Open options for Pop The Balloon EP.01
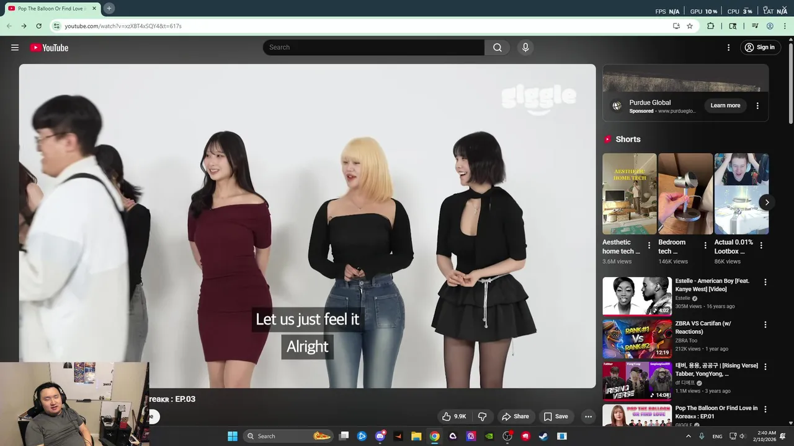 (x=765, y=409)
